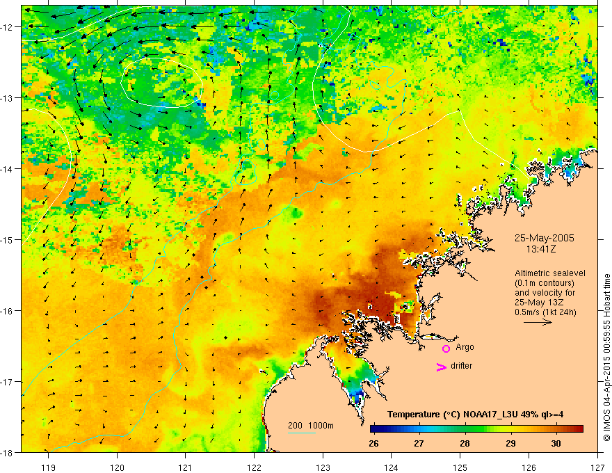Click the "27" color bar tick label
This screenshot has height=473, width=612.
pyautogui.click(x=419, y=443)
